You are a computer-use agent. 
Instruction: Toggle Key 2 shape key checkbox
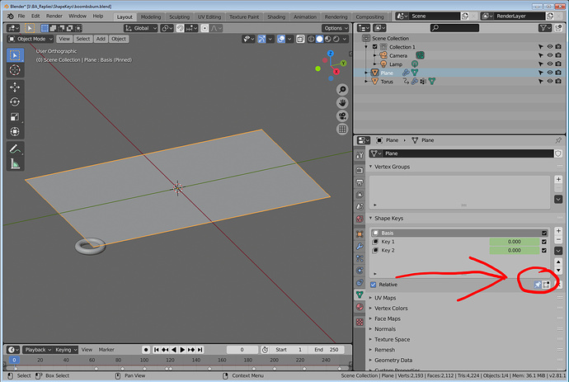(x=544, y=251)
